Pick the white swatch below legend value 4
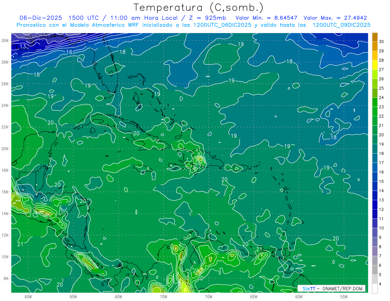The image size is (390, 301). 375,289
